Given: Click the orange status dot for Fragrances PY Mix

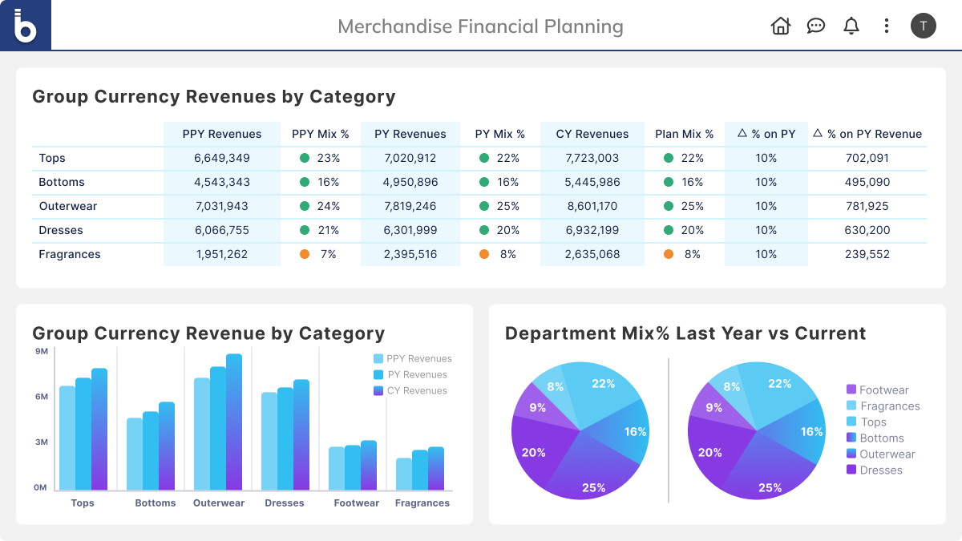Looking at the screenshot, I should click(x=483, y=254).
